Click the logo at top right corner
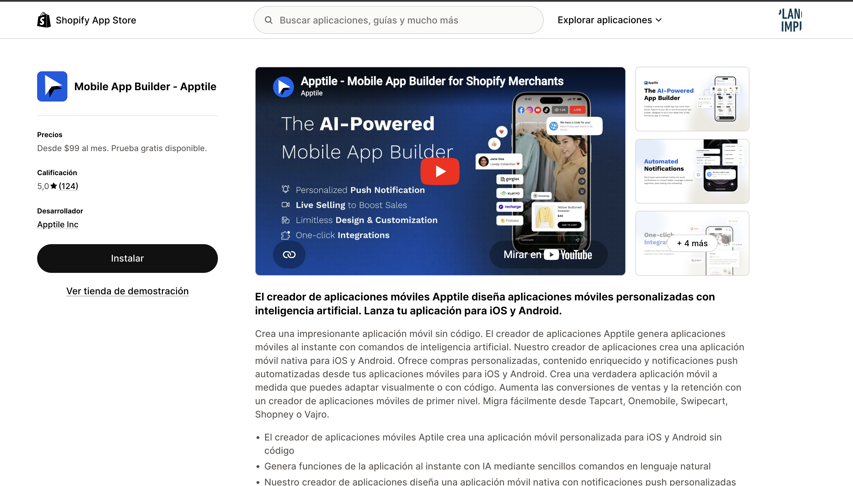The height and width of the screenshot is (486, 853). 790,20
